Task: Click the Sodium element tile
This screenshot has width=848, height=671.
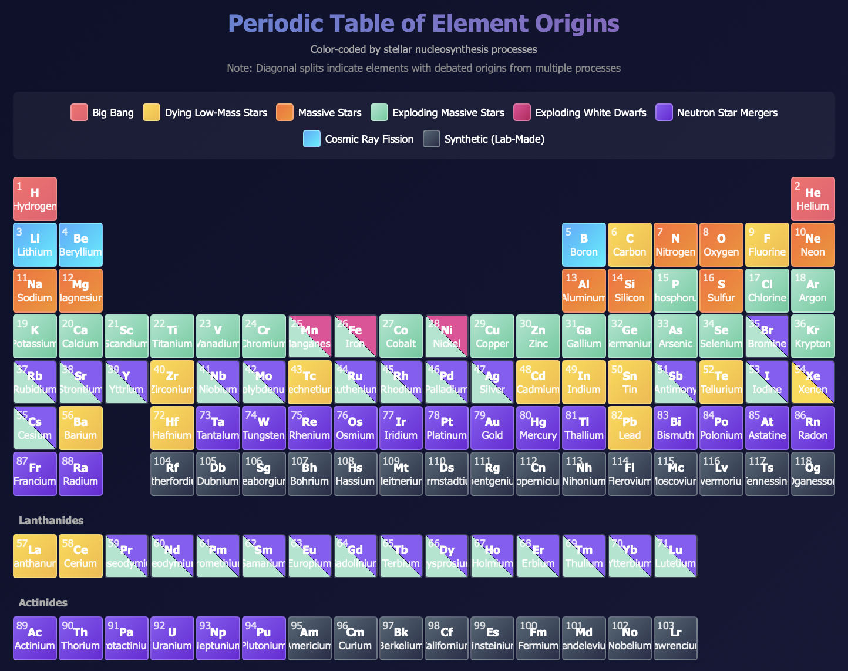Action: click(35, 291)
